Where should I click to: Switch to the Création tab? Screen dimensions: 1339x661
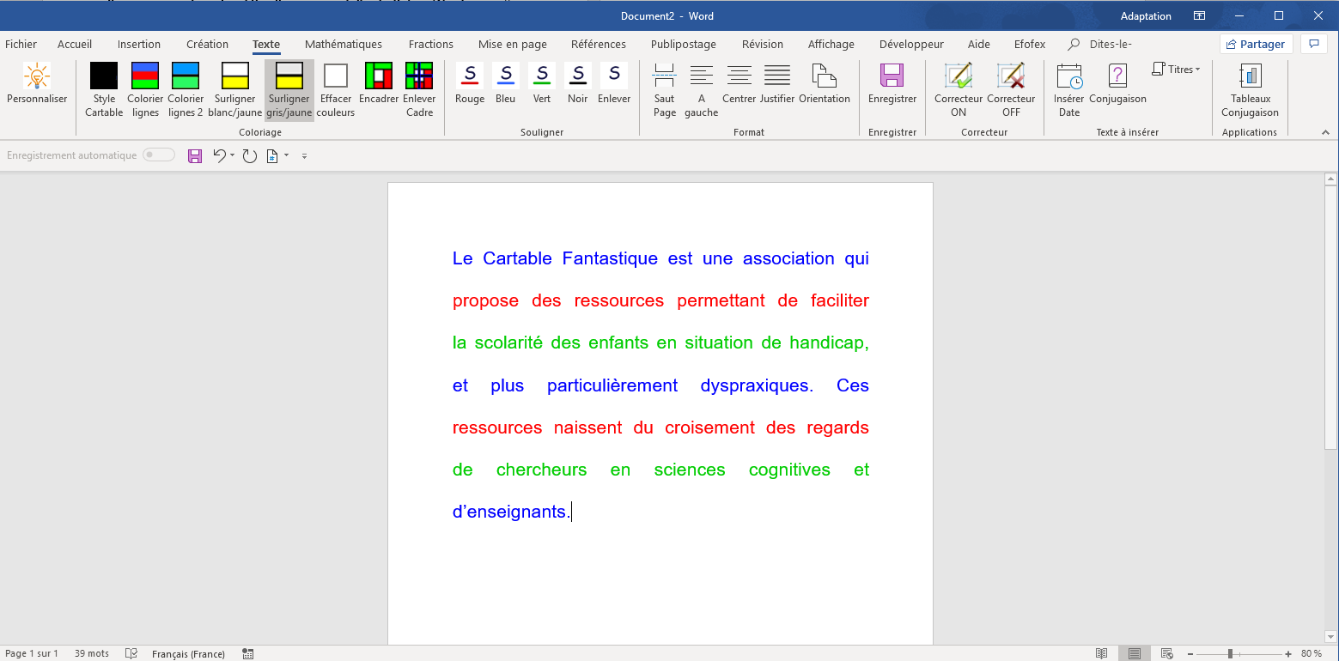(207, 44)
